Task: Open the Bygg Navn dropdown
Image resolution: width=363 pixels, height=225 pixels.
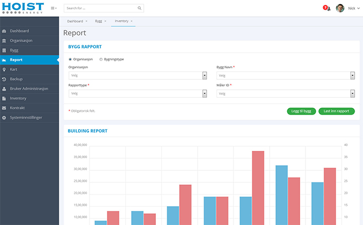Action: 286,76
